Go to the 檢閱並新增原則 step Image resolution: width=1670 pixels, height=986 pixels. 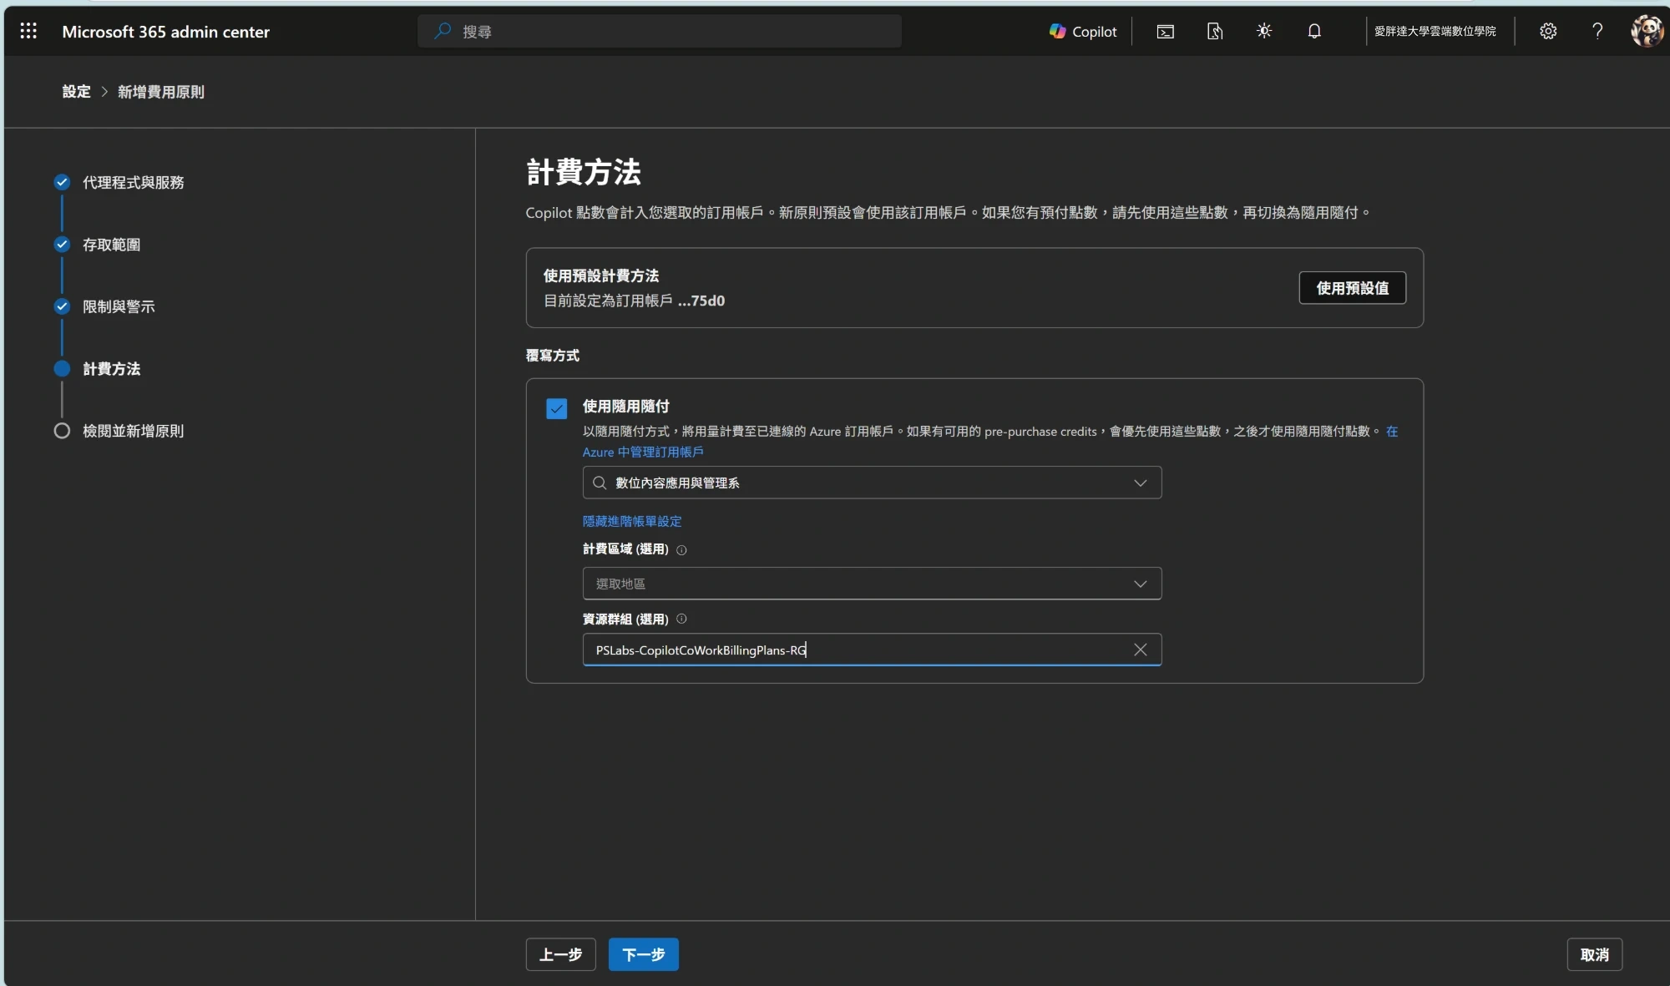click(119, 431)
